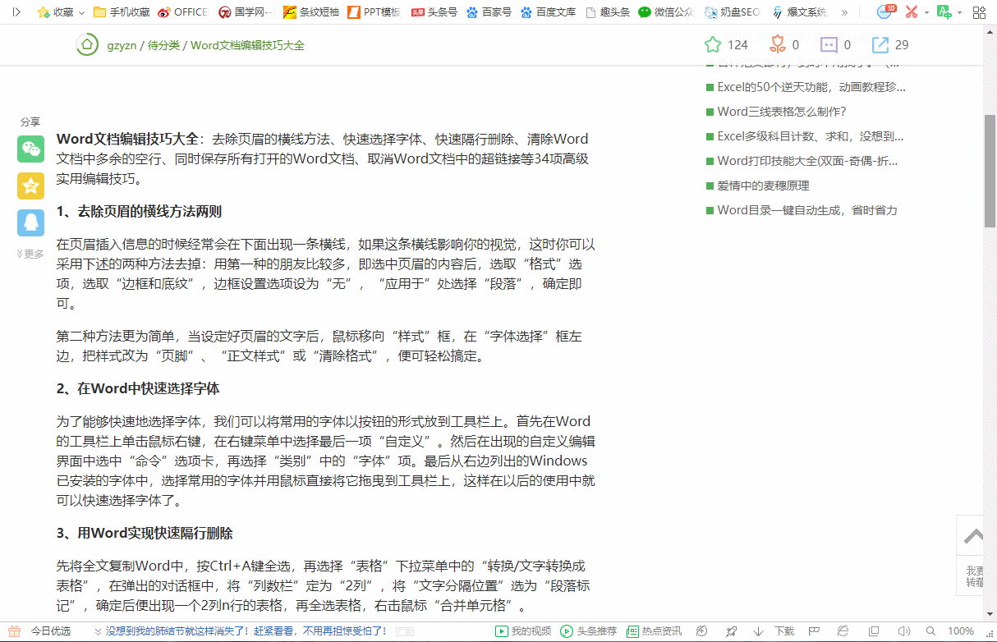The height and width of the screenshot is (642, 997).
Task: Expand the screenshot tool dropdown arrow
Action: pos(927,12)
